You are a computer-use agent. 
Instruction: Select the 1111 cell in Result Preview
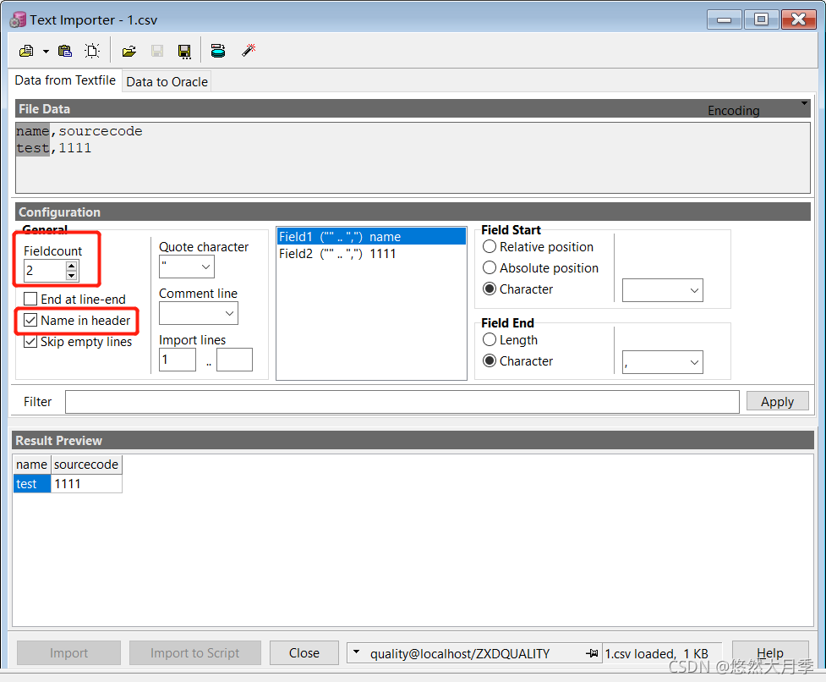point(86,484)
